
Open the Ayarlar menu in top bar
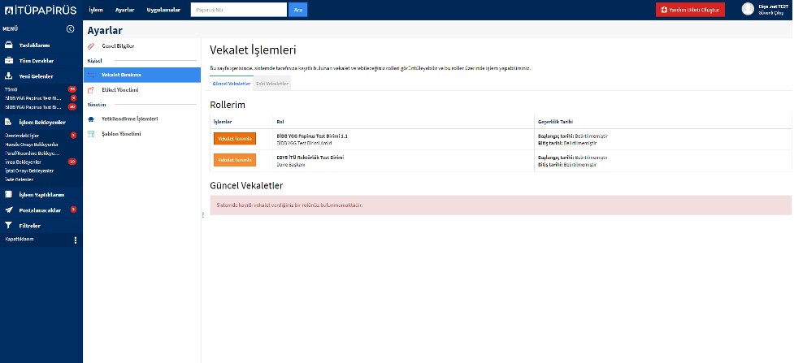tap(124, 10)
